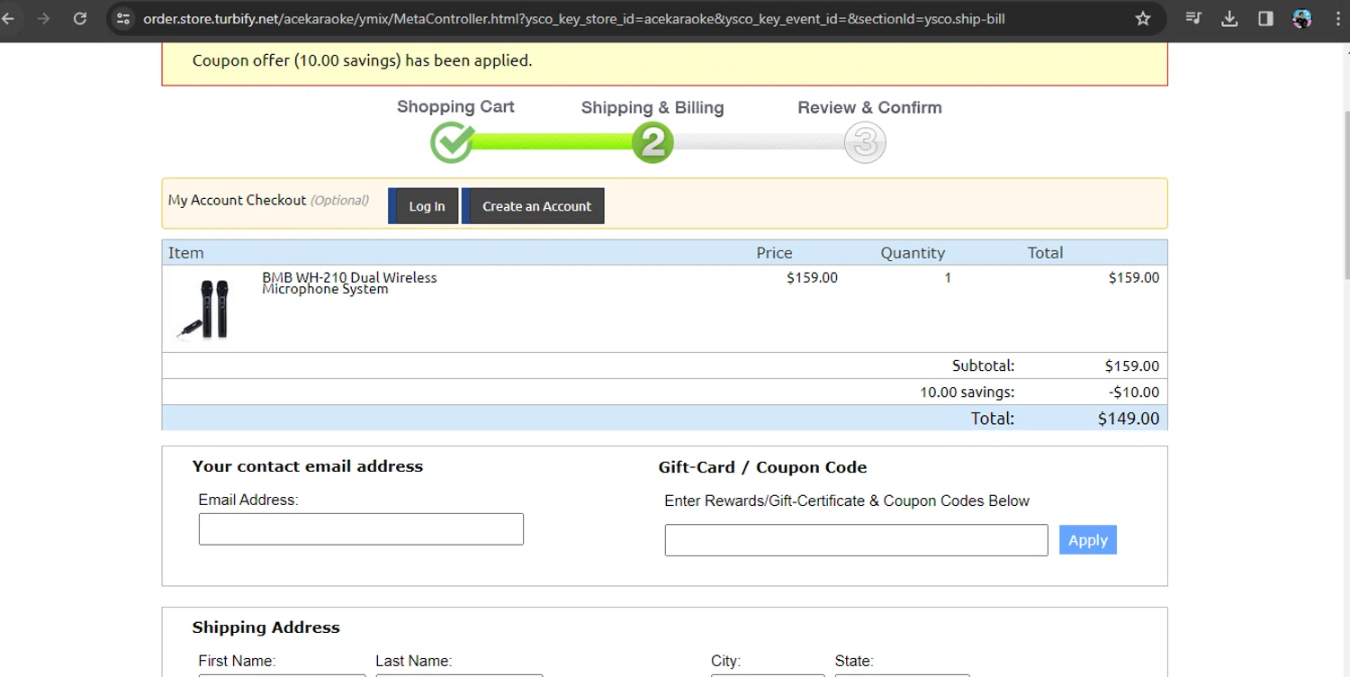
Task: Open site information icon in address bar
Action: [123, 18]
